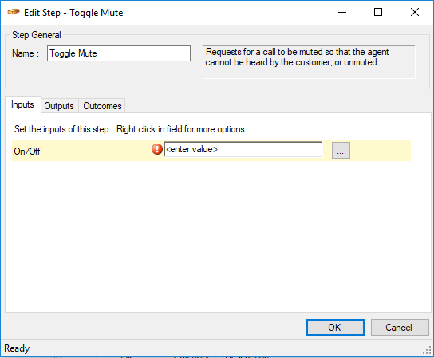Confirm changes with the OK button
434x358 pixels.
(x=335, y=327)
